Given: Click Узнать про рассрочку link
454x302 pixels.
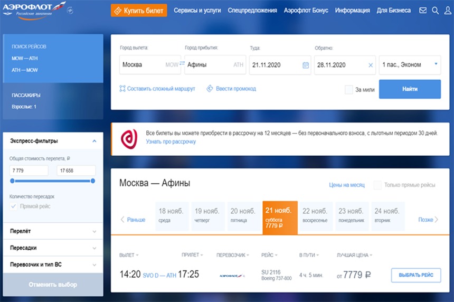Looking at the screenshot, I should click(171, 141).
